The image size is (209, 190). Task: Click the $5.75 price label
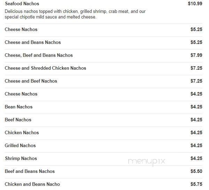(196, 184)
